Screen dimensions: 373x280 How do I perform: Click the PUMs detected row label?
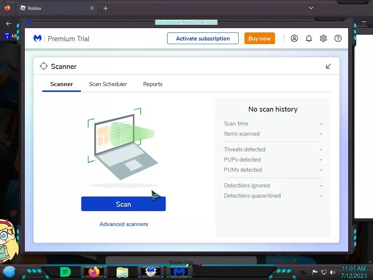pyautogui.click(x=243, y=170)
